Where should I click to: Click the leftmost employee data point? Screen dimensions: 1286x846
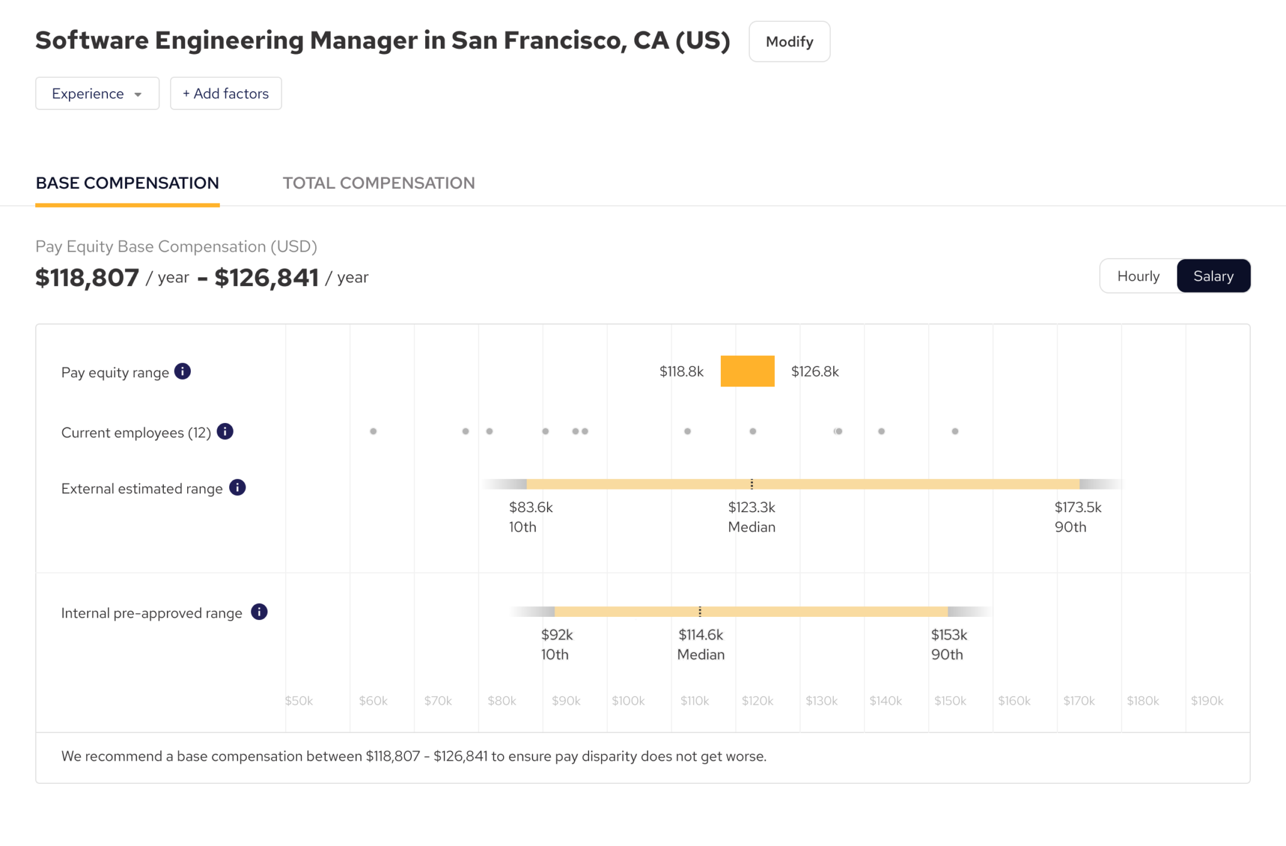point(374,431)
